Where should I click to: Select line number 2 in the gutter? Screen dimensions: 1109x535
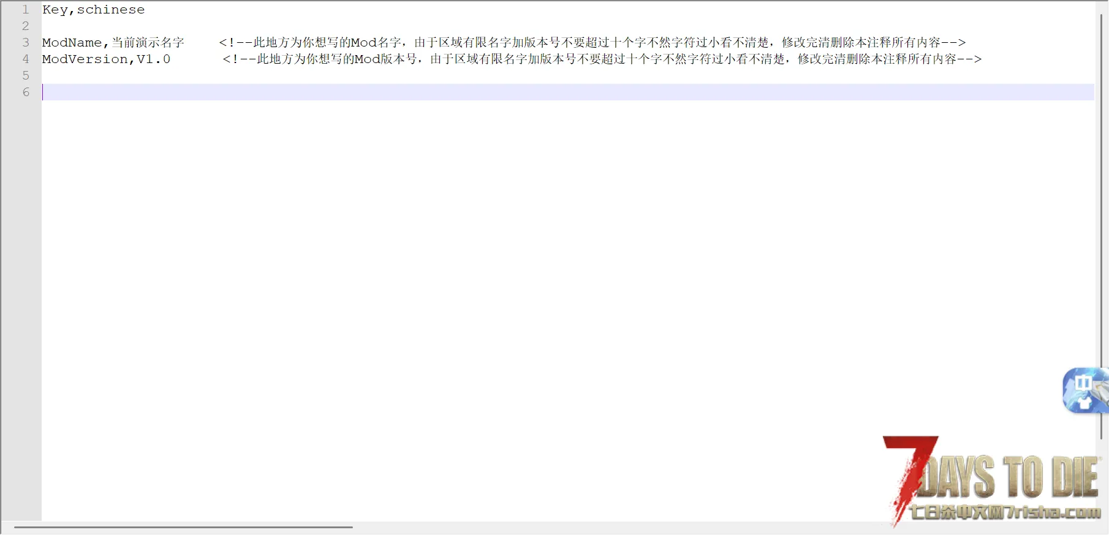(x=26, y=26)
